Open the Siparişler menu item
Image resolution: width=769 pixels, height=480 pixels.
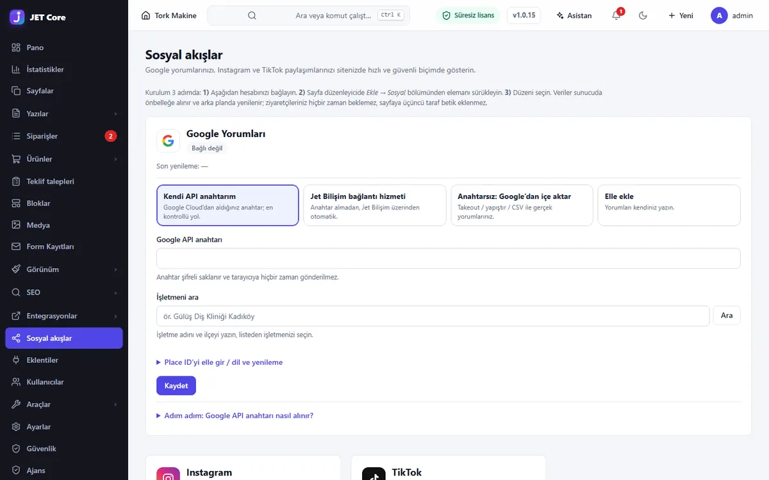64,136
